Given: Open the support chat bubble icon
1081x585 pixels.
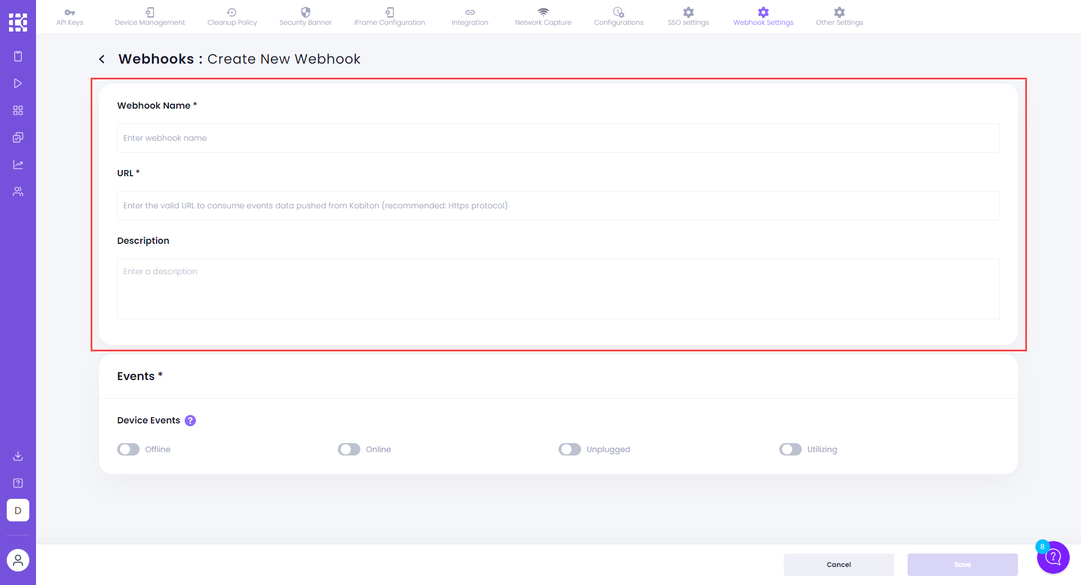Looking at the screenshot, I should tap(1053, 557).
